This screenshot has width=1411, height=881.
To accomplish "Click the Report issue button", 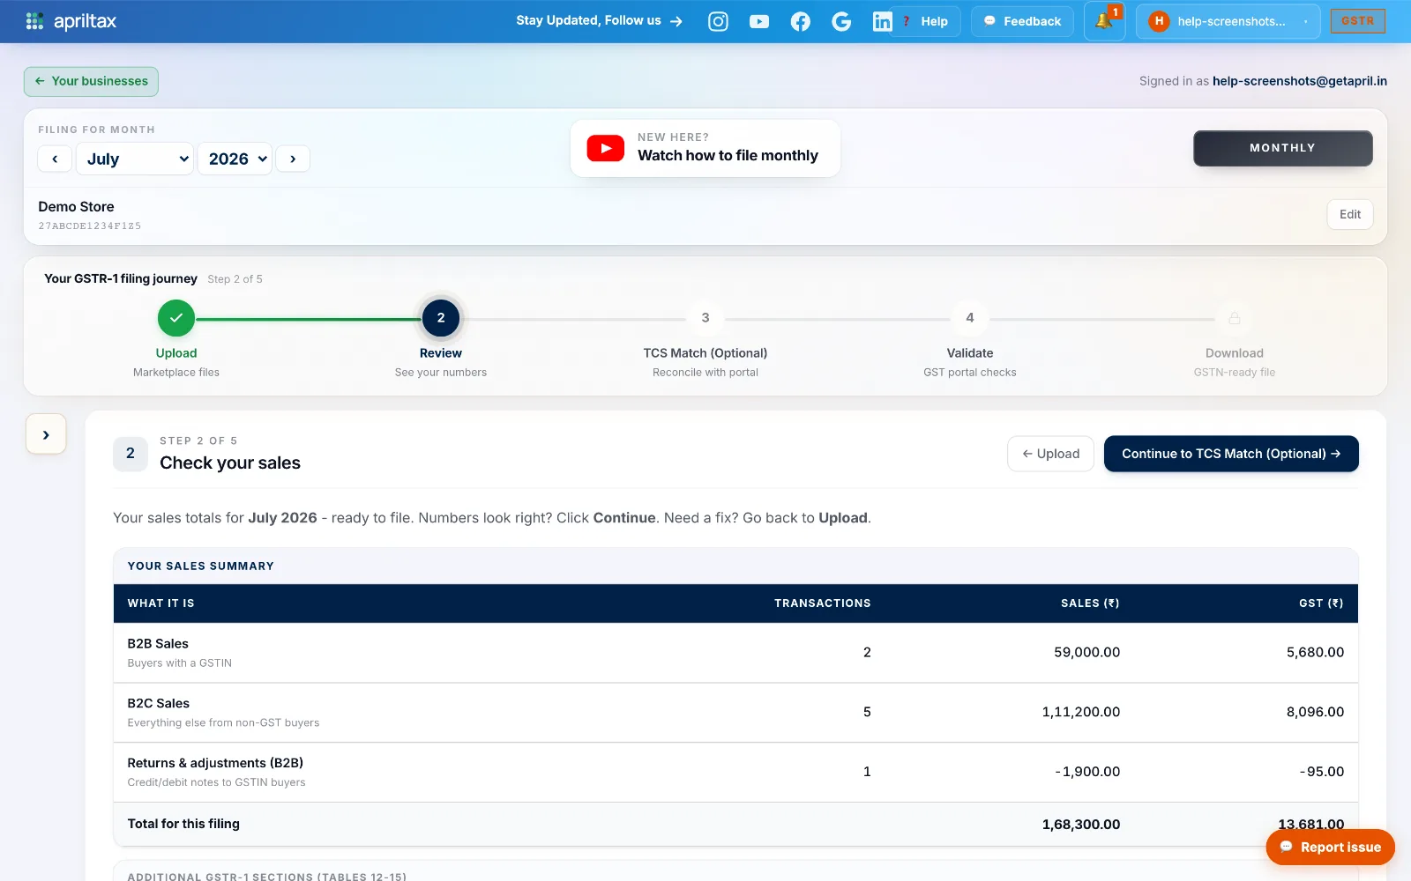I will point(1330,848).
